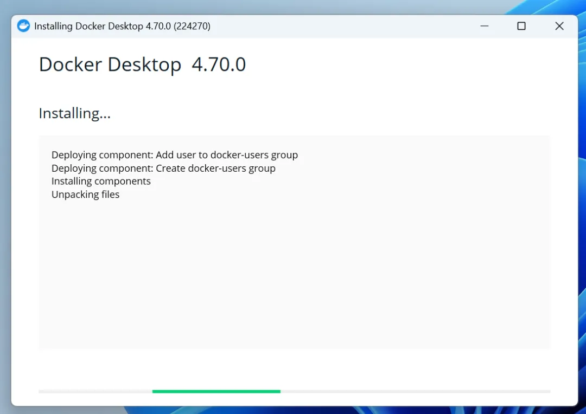Image resolution: width=586 pixels, height=414 pixels.
Task: Maximize the Docker Desktop installer window
Action: (521, 26)
